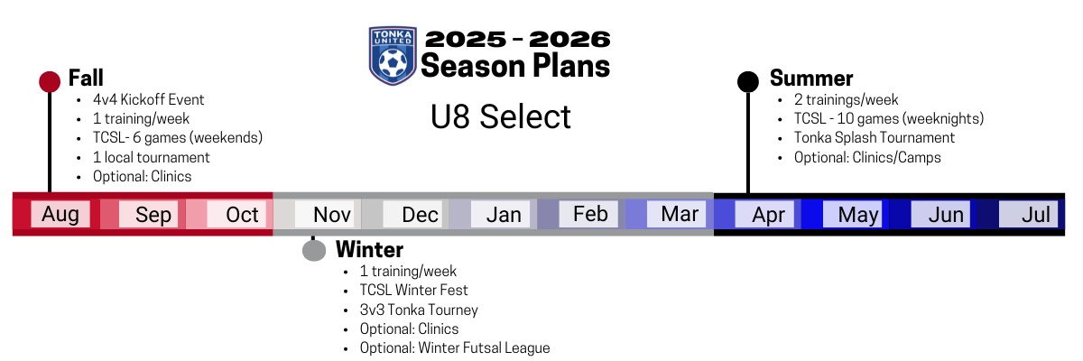Select the black Summer marker circle
Viewport: 1083px width, 361px height.
click(748, 82)
